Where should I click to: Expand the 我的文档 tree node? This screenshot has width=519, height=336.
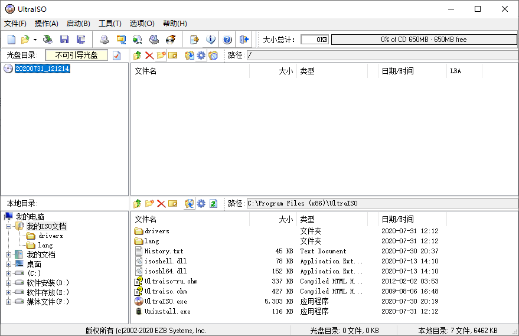(x=9, y=255)
